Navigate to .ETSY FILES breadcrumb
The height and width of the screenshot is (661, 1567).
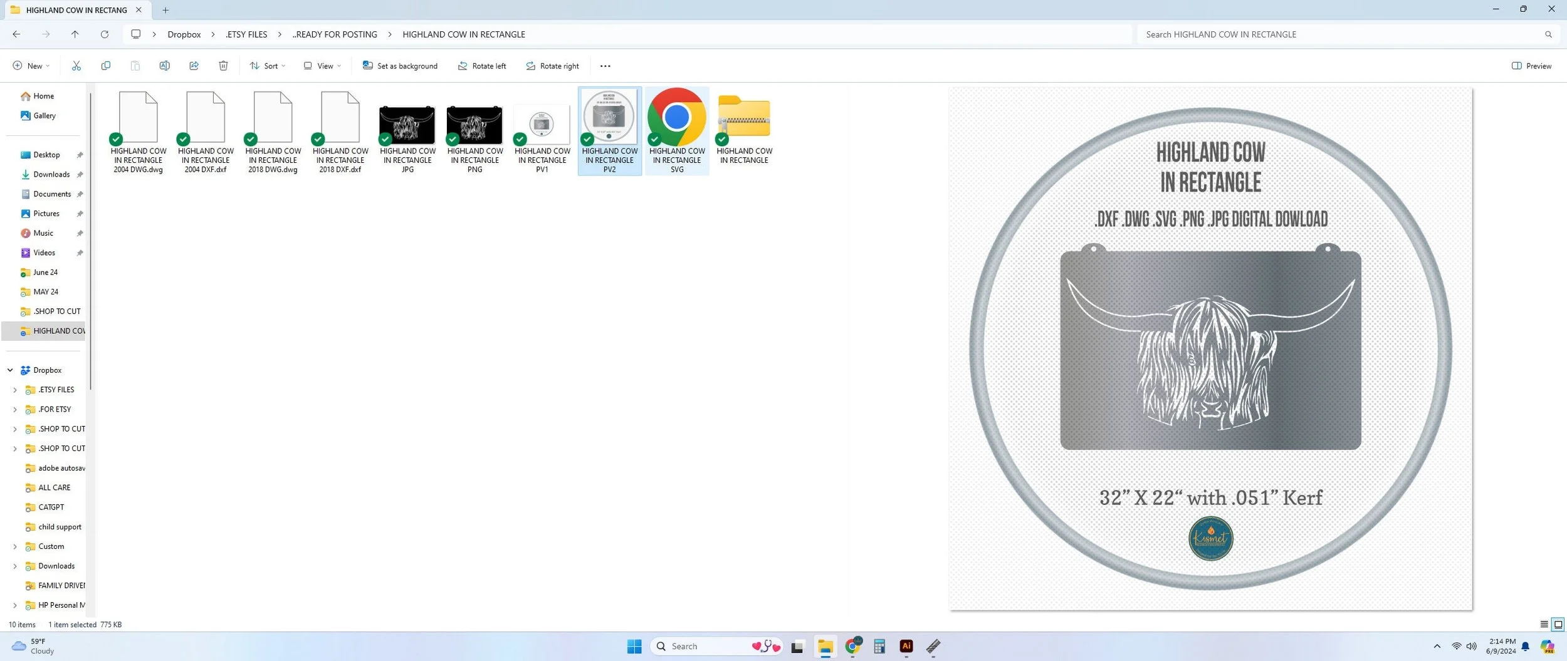pyautogui.click(x=246, y=34)
